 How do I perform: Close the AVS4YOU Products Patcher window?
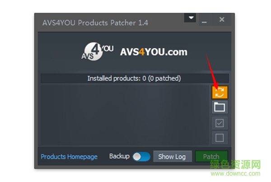pyautogui.click(x=222, y=19)
